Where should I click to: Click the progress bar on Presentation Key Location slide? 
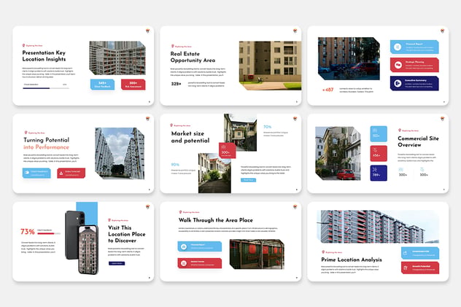(45, 88)
